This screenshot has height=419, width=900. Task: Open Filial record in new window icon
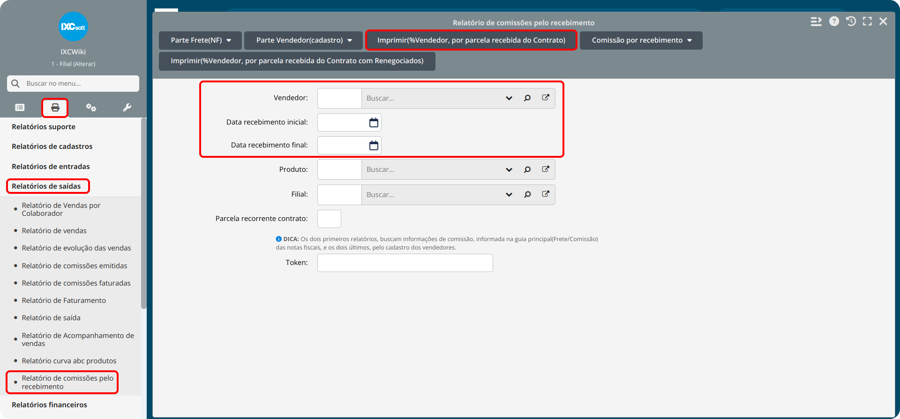click(x=546, y=194)
